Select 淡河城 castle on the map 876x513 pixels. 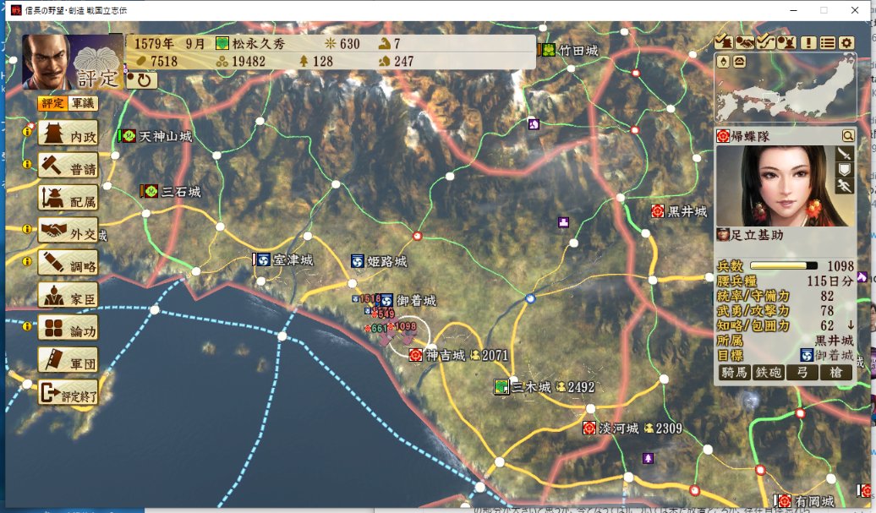(611, 428)
